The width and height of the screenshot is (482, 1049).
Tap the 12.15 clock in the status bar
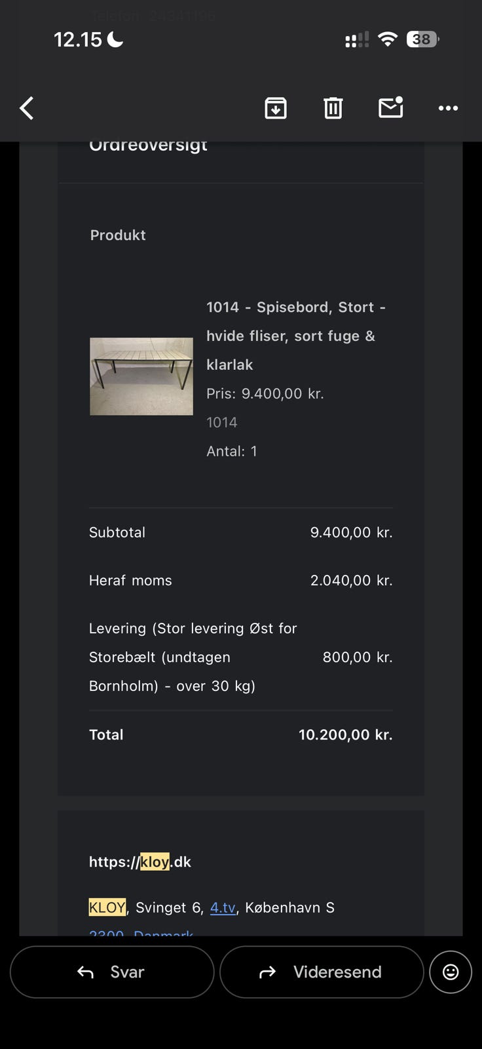(78, 39)
